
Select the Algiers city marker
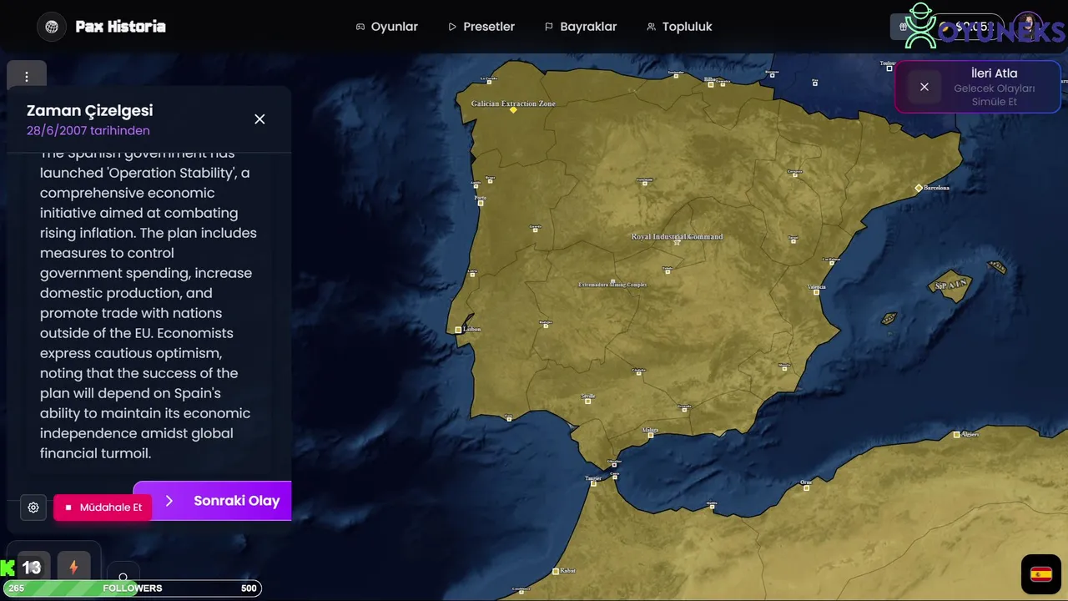tap(957, 434)
